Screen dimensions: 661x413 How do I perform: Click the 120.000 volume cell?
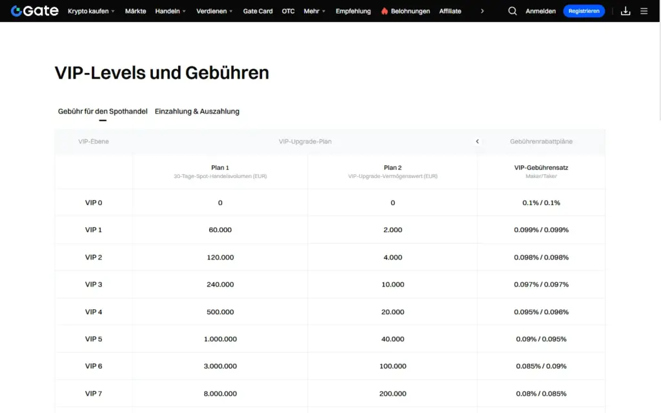click(x=220, y=257)
